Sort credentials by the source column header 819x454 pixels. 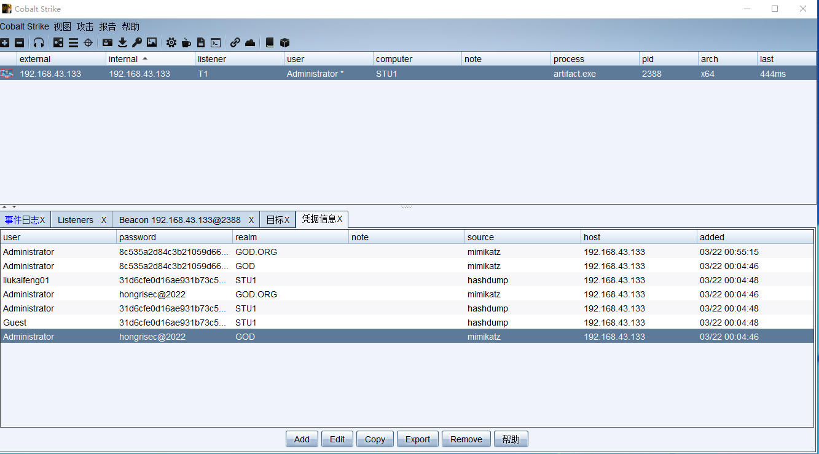click(523, 237)
